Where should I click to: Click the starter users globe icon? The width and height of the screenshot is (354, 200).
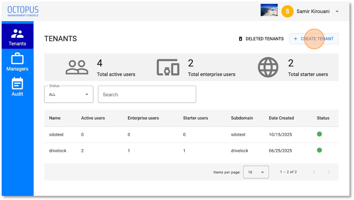click(x=268, y=67)
